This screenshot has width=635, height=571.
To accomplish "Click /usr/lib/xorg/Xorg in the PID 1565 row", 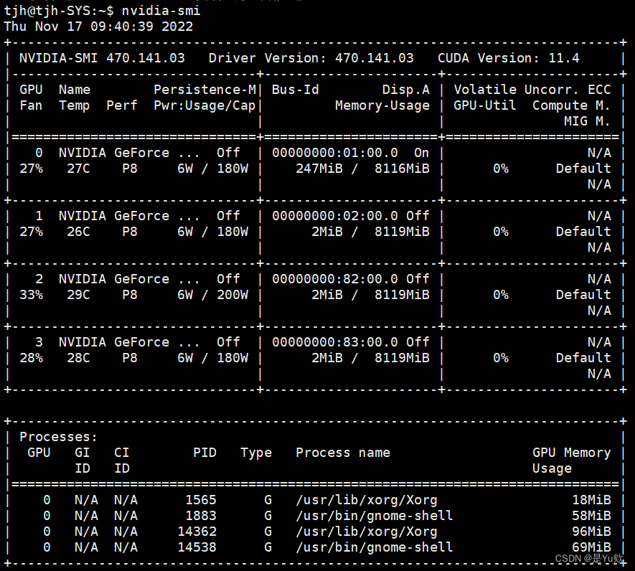I will coord(367,500).
